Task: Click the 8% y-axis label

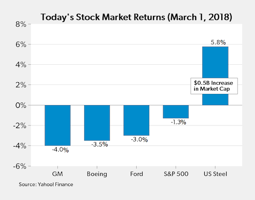Action: click(21, 24)
